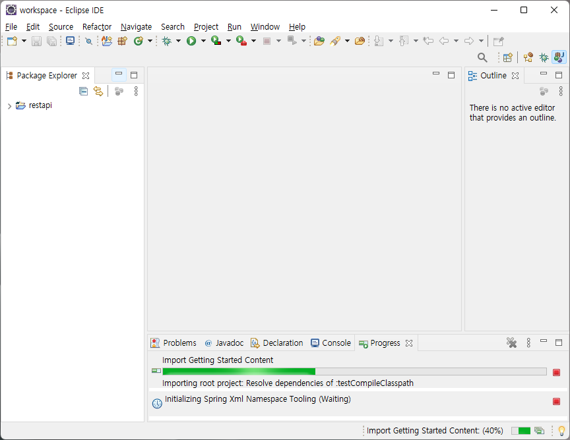
Task: Click the Skip All Breakpoints icon
Action: [x=88, y=41]
